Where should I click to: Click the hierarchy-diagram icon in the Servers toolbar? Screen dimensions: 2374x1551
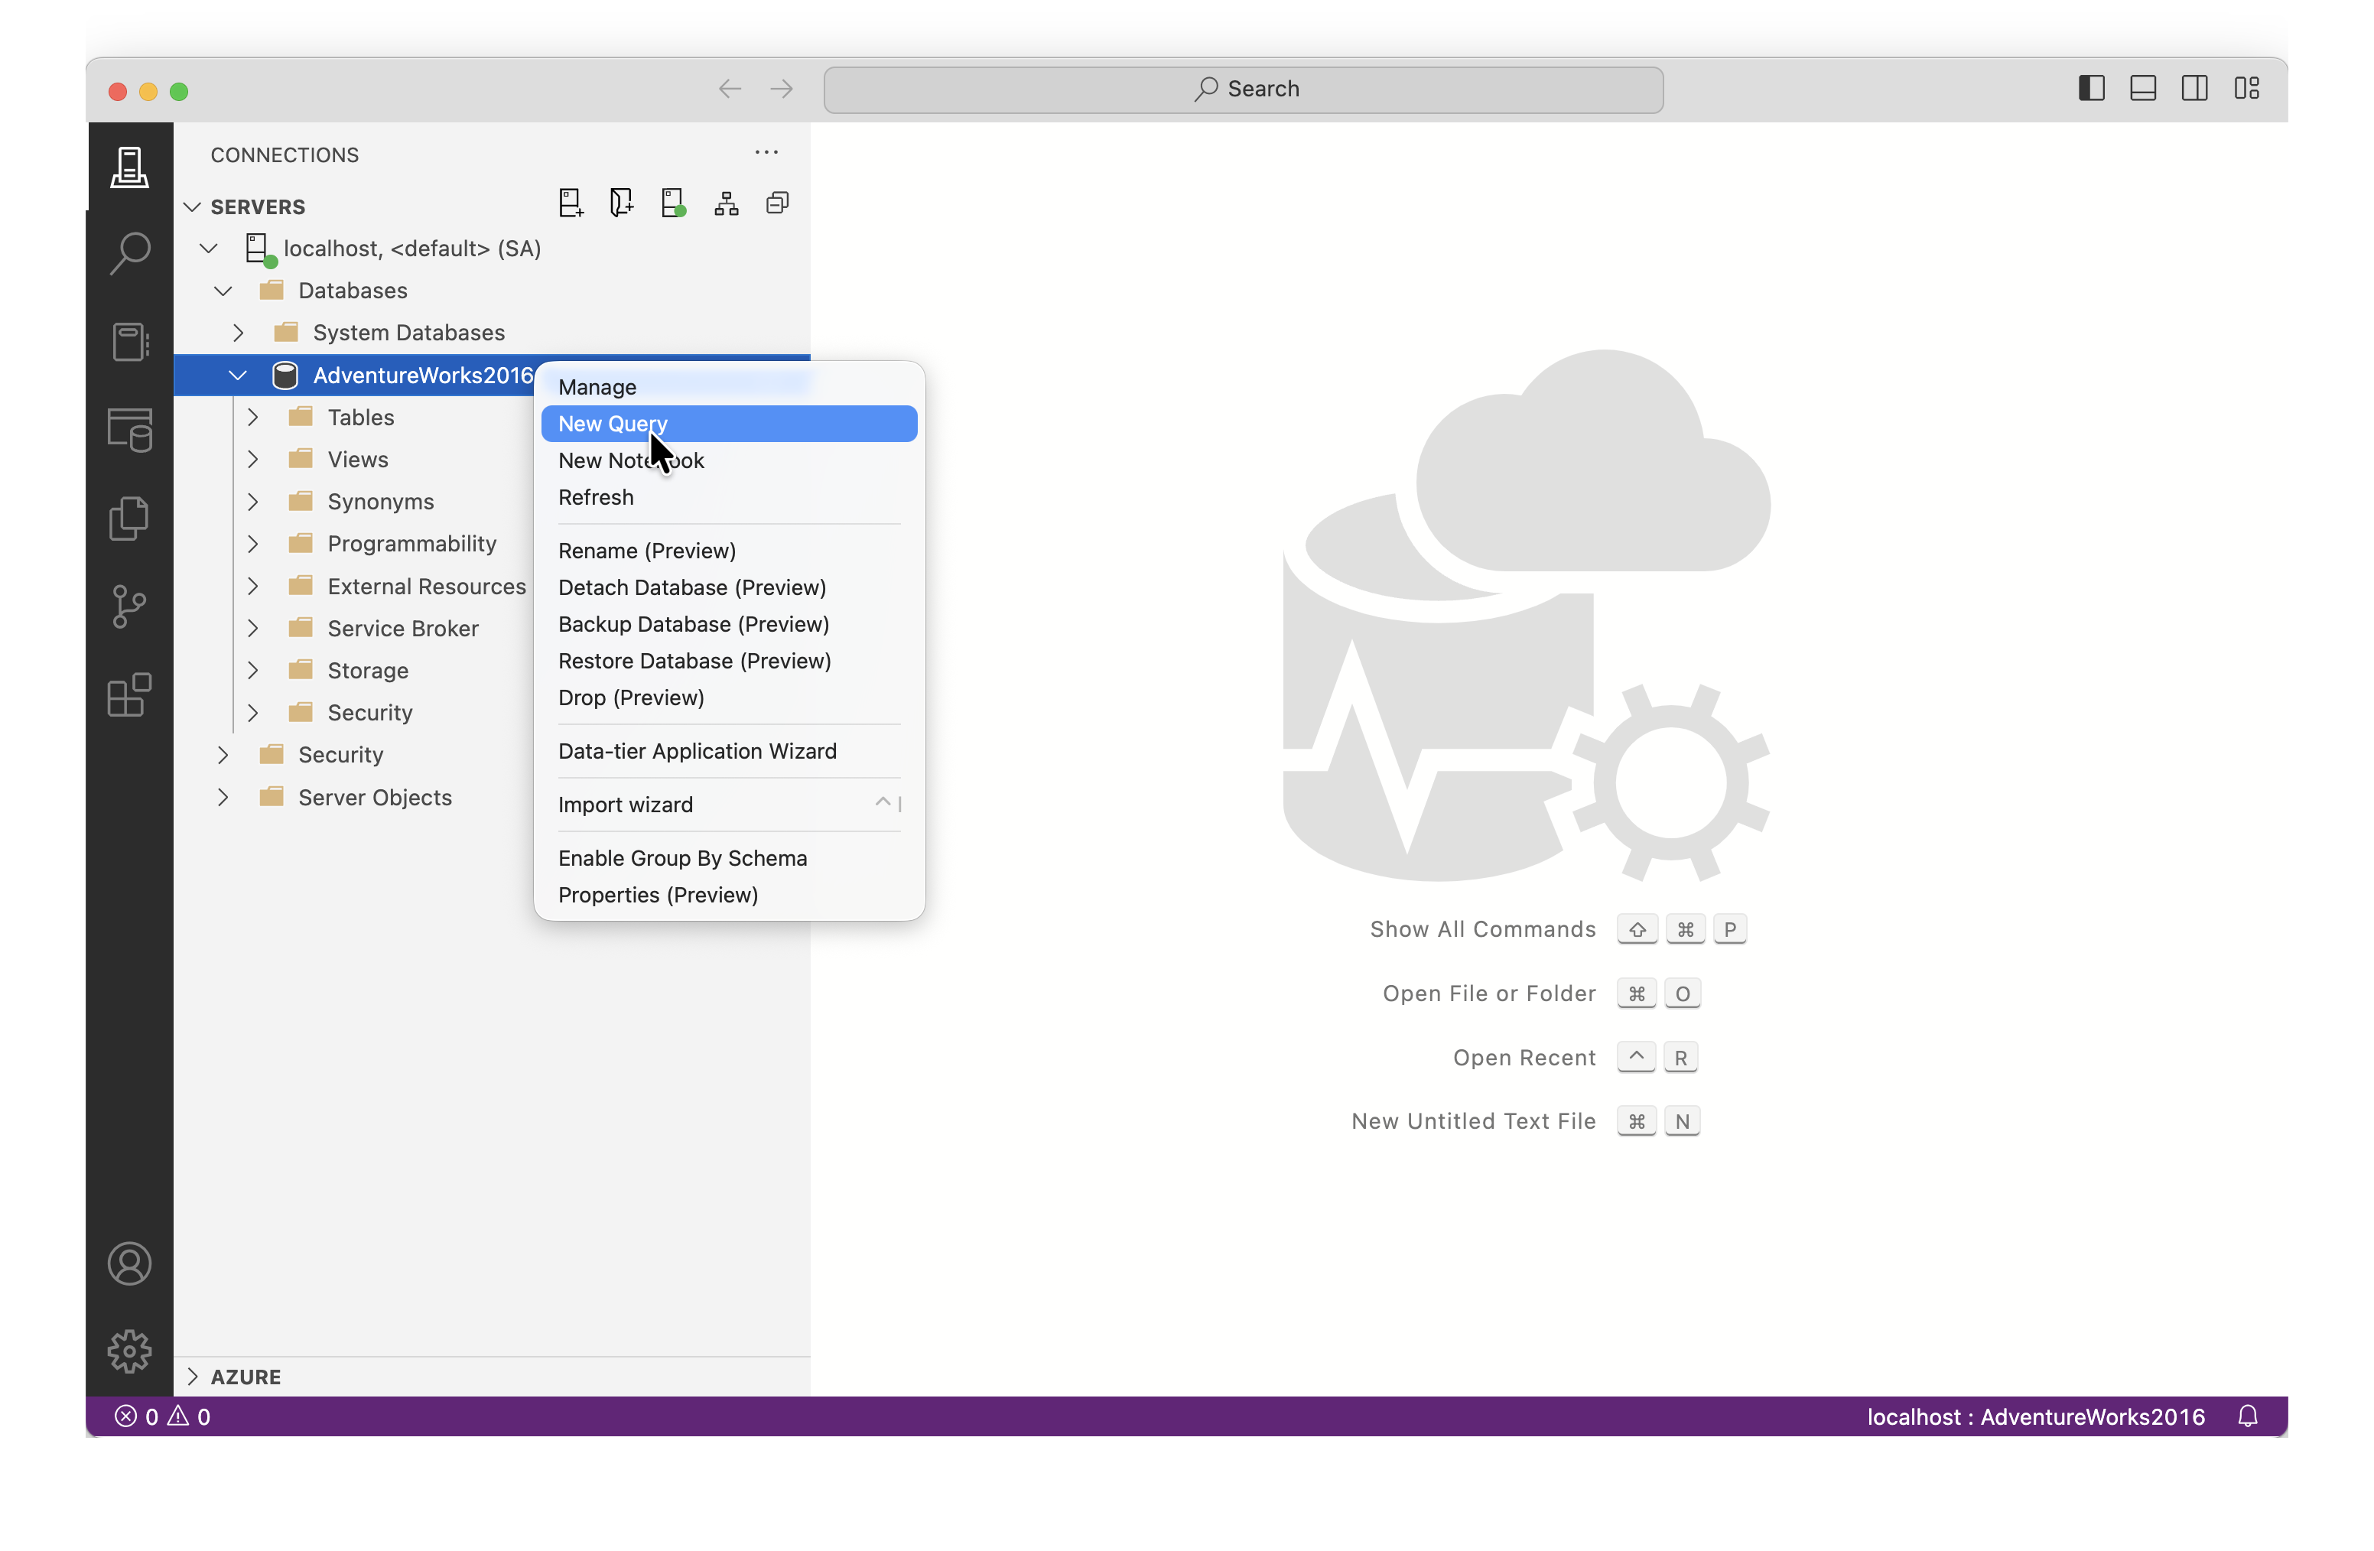click(x=726, y=203)
